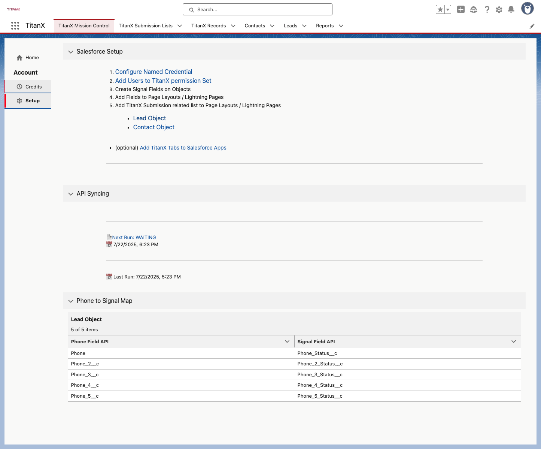Open the Leads tab dropdown arrow
541x449 pixels.
304,26
